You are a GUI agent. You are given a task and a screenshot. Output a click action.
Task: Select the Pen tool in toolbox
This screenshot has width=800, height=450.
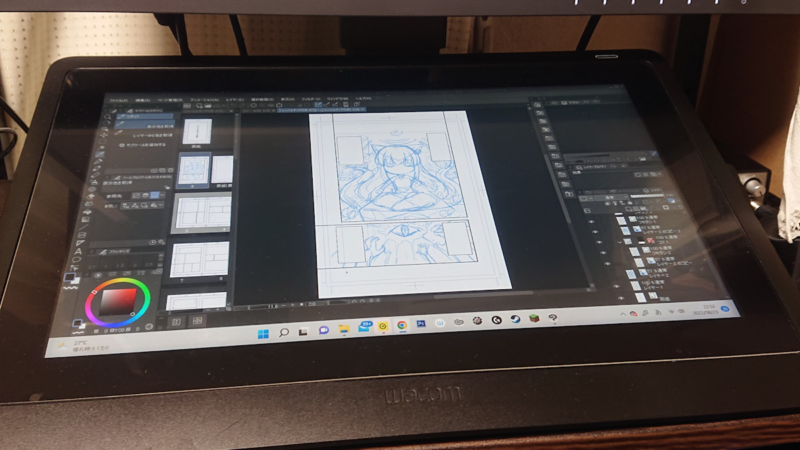pos(97,161)
